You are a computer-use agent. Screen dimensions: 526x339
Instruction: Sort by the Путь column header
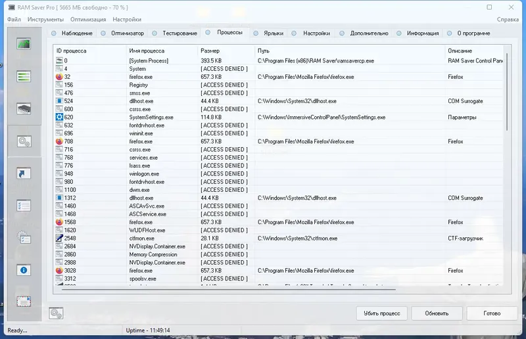(350, 51)
